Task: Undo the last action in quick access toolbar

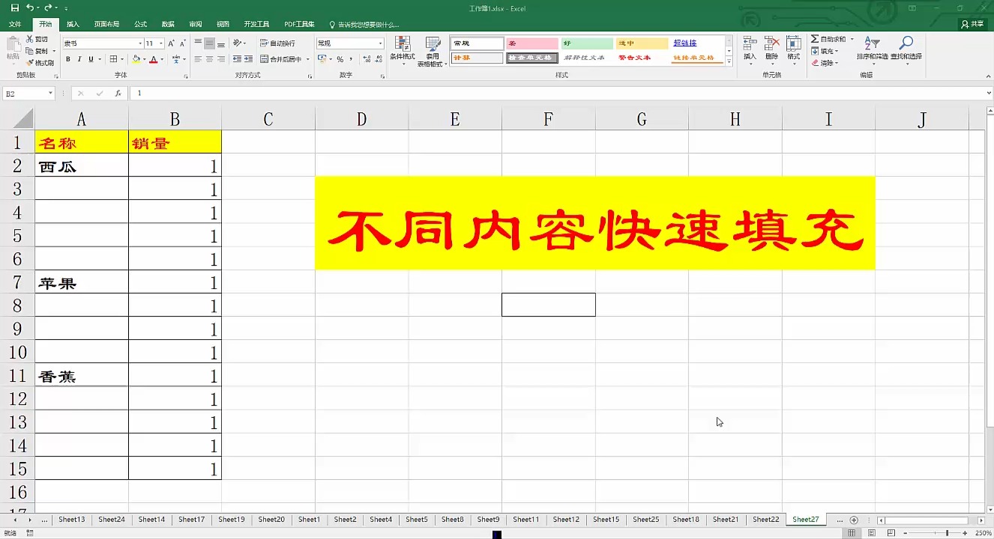Action: pos(29,7)
